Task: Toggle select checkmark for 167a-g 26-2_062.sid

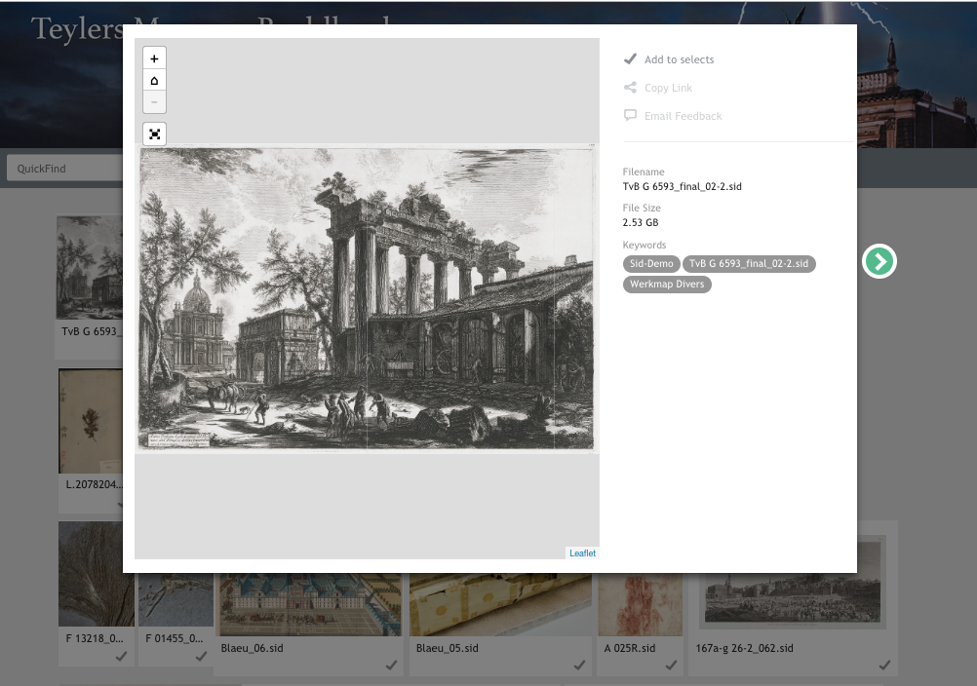Action: tap(884, 665)
